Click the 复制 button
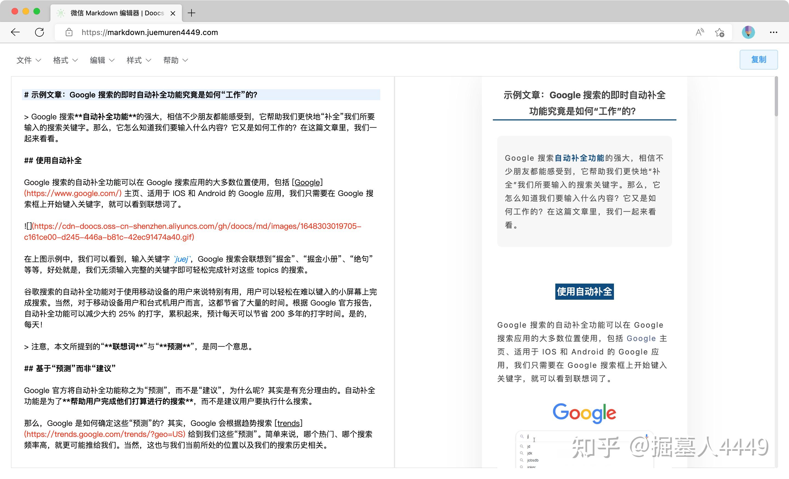The image size is (789, 479). pyautogui.click(x=758, y=59)
